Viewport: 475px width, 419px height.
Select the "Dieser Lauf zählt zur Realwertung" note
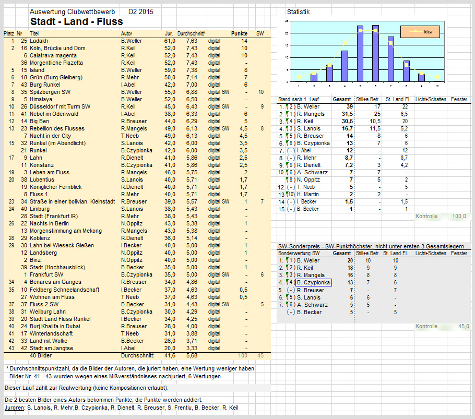tap(87, 388)
